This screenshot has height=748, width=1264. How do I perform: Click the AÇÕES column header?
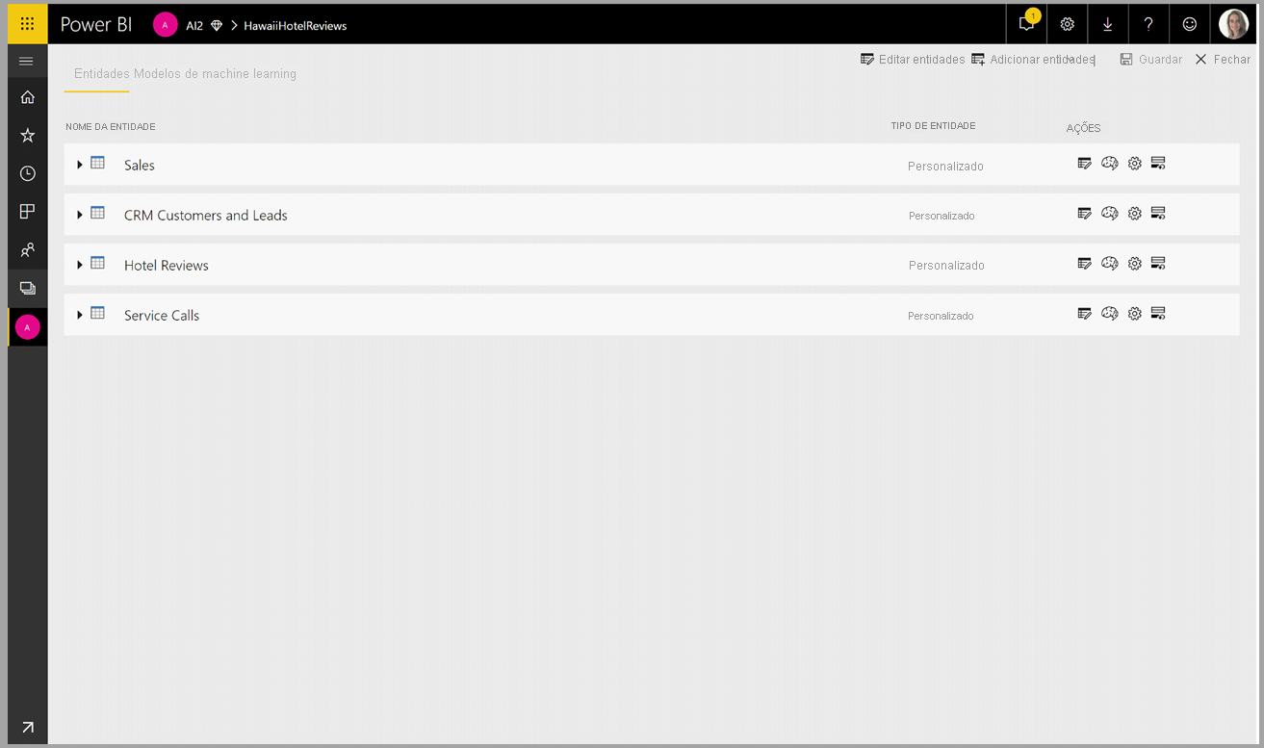pyautogui.click(x=1084, y=128)
